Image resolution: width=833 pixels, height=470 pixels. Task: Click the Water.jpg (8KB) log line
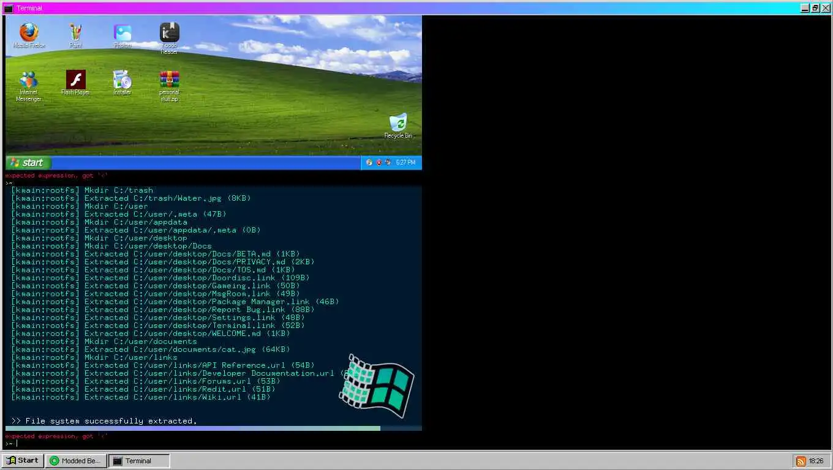[131, 198]
